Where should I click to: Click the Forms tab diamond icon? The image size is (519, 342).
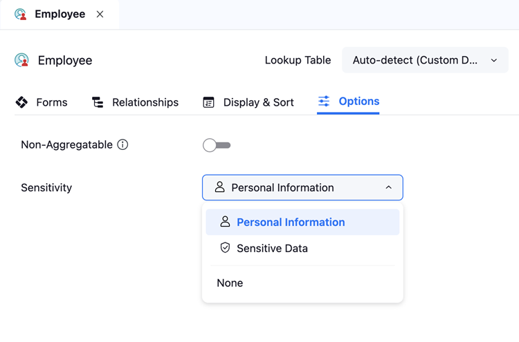[x=22, y=102]
